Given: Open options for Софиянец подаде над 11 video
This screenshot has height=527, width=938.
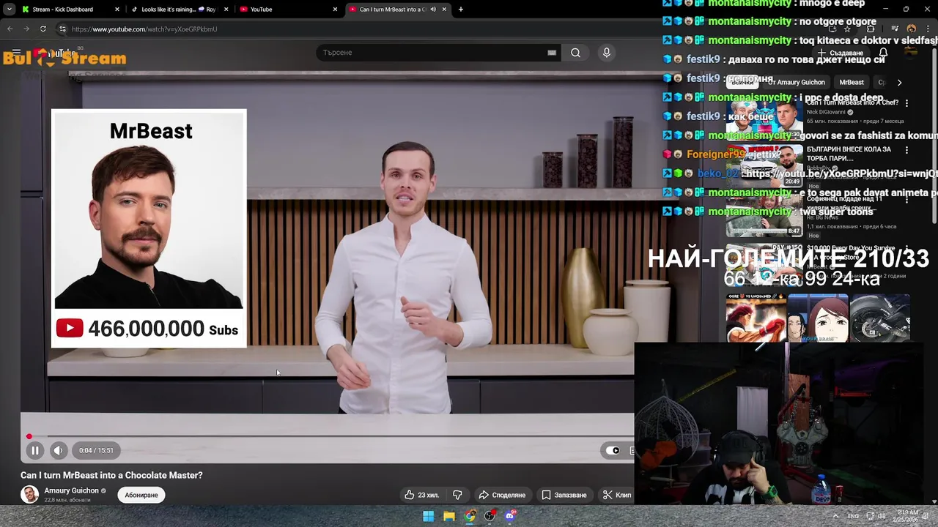Looking at the screenshot, I should (906, 198).
